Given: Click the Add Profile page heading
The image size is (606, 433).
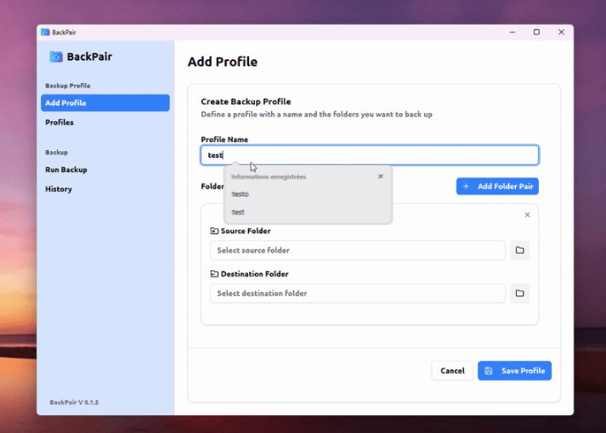Looking at the screenshot, I should click(223, 62).
